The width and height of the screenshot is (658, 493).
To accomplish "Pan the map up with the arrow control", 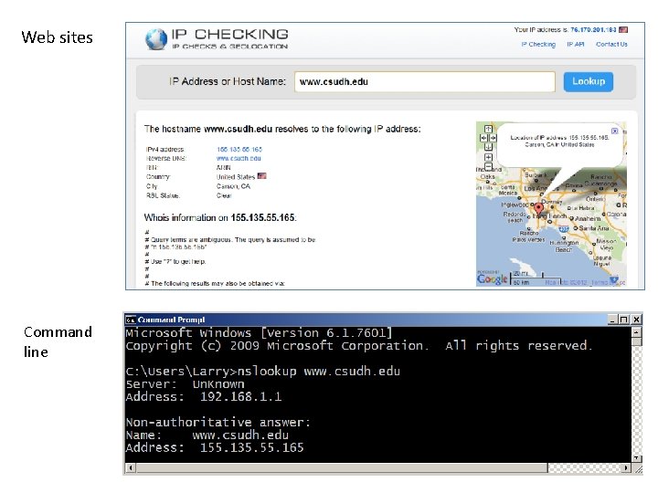I will point(488,129).
